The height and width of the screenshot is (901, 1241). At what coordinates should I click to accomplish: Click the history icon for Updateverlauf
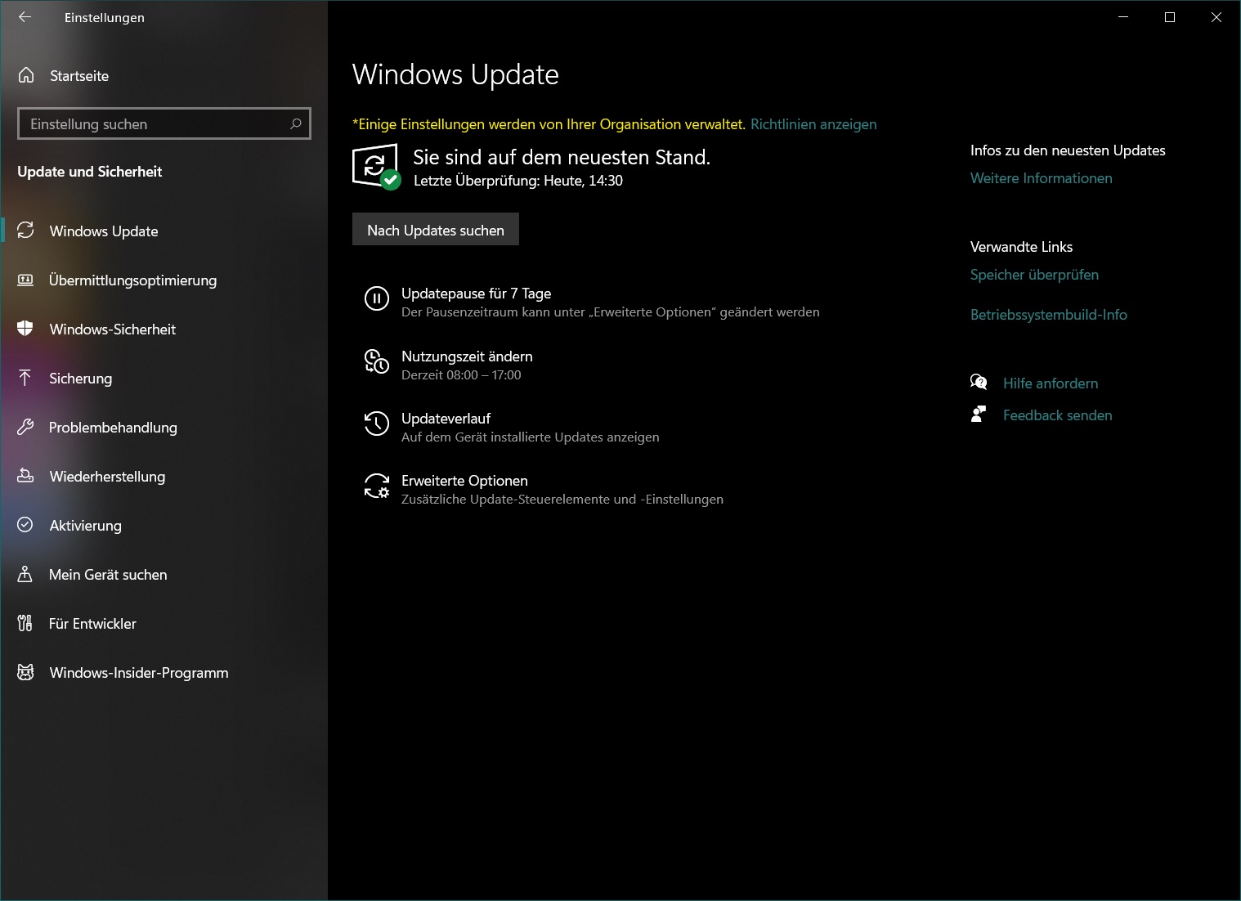(x=376, y=424)
